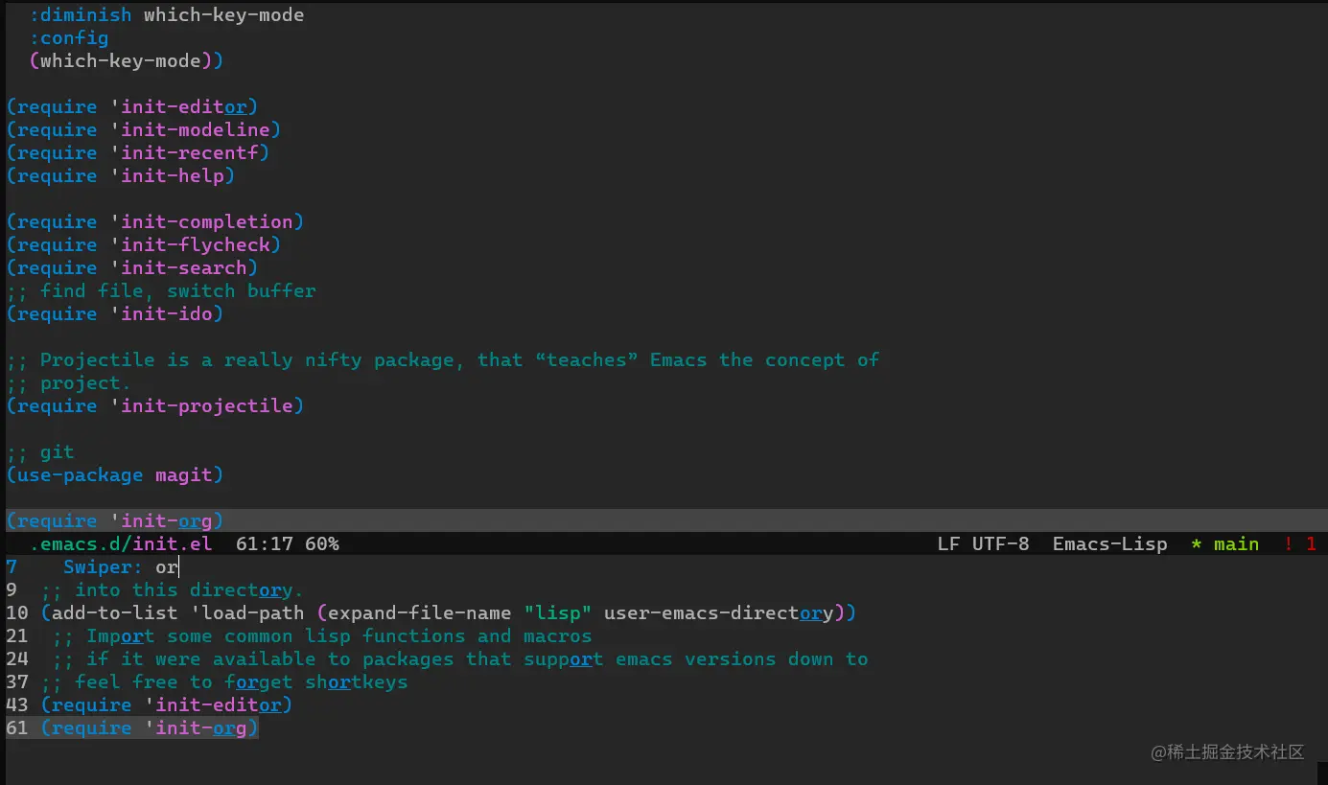Select swiper match line 10 'add-to-list load-path'

[431, 612]
